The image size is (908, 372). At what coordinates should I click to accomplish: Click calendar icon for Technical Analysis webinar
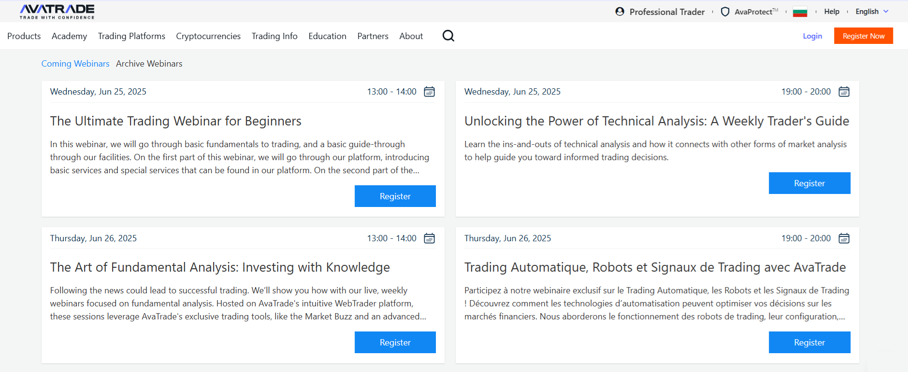pos(844,92)
